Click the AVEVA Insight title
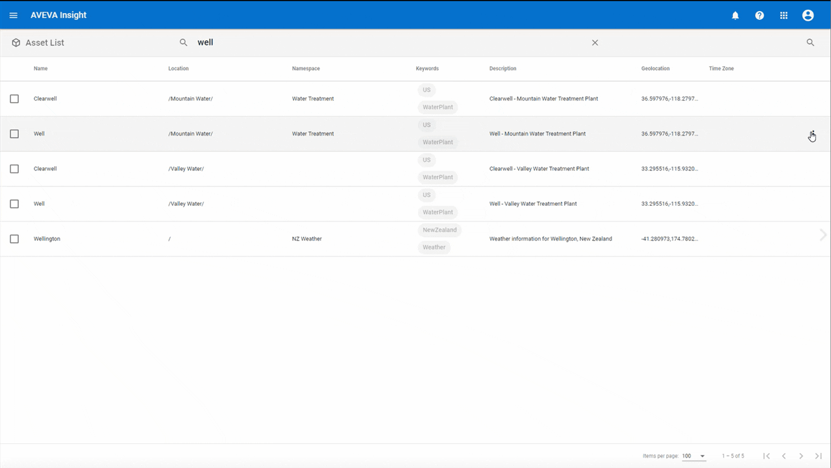831x468 pixels. (x=58, y=15)
